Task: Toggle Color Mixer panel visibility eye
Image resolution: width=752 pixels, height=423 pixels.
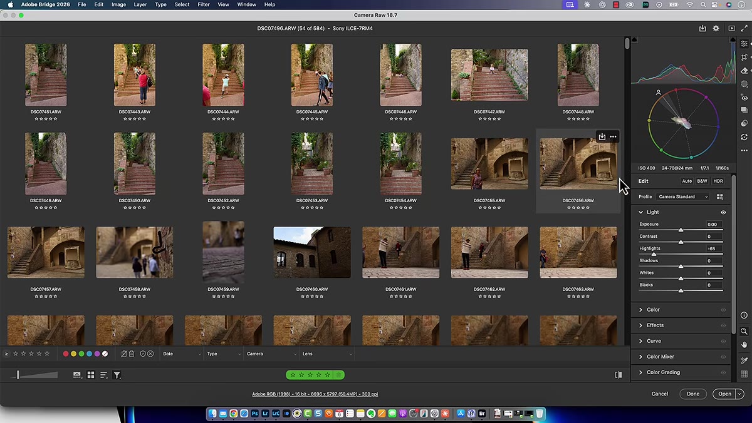Action: coord(723,357)
